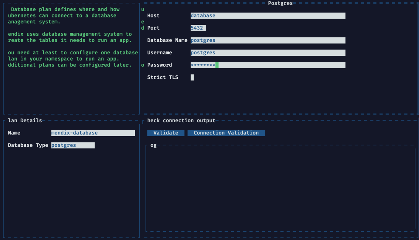
Task: Click the Postgres panel title
Action: point(280,3)
